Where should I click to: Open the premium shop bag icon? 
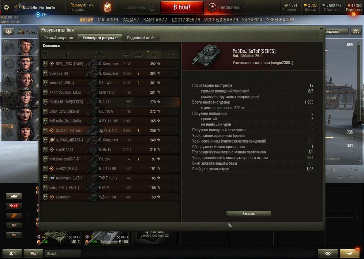(107, 8)
